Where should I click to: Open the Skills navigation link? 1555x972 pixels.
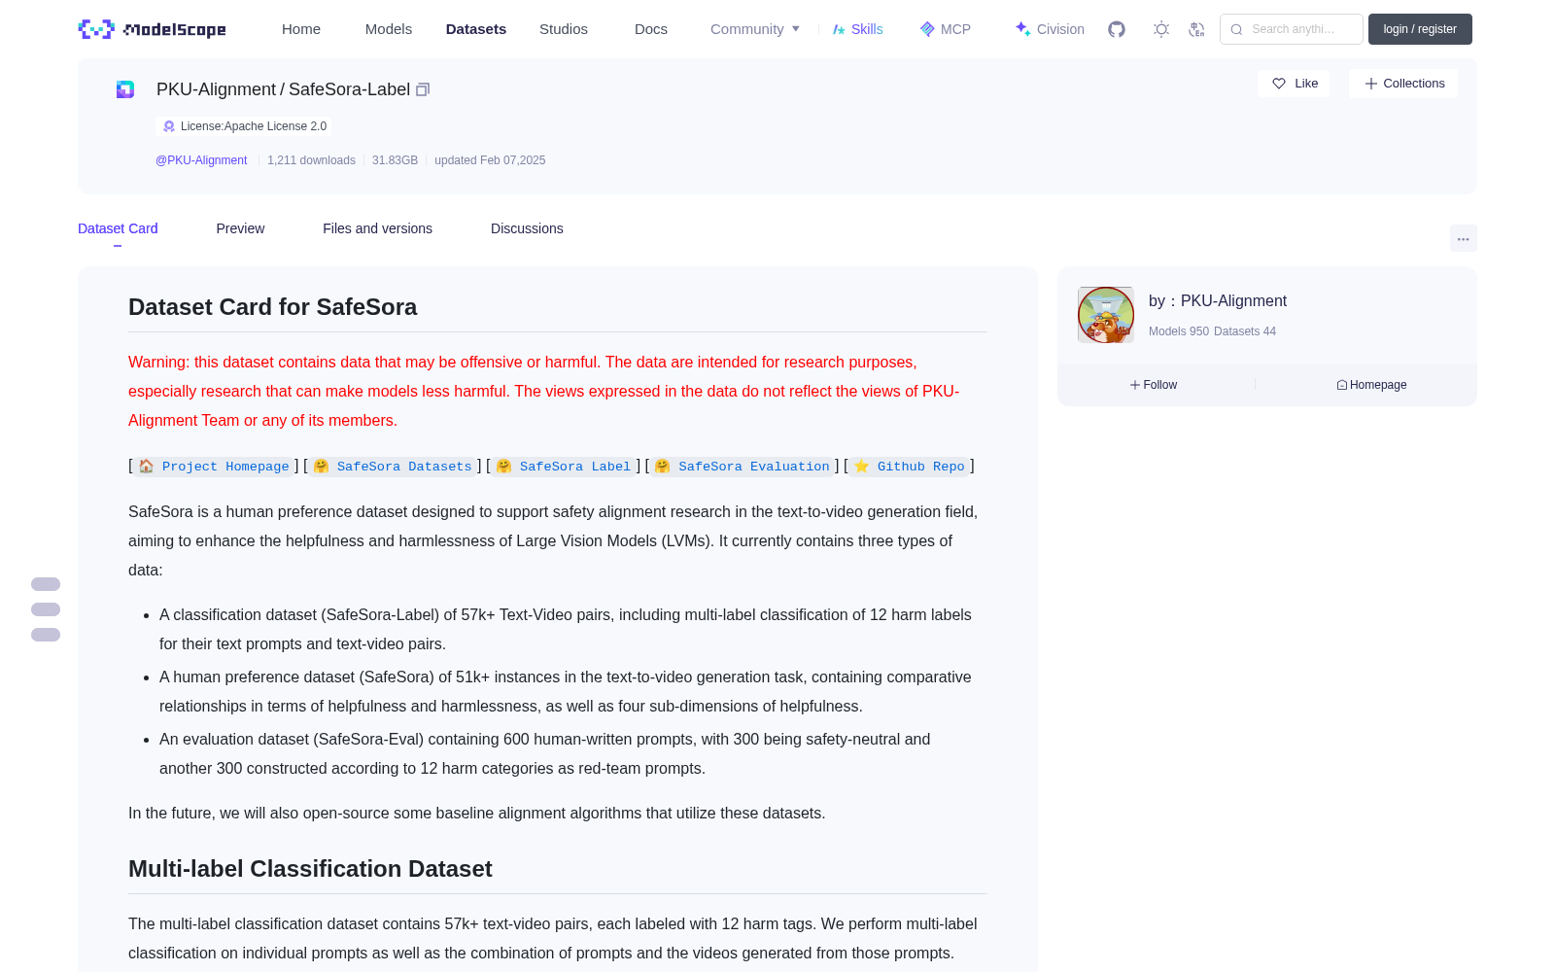coord(857,29)
